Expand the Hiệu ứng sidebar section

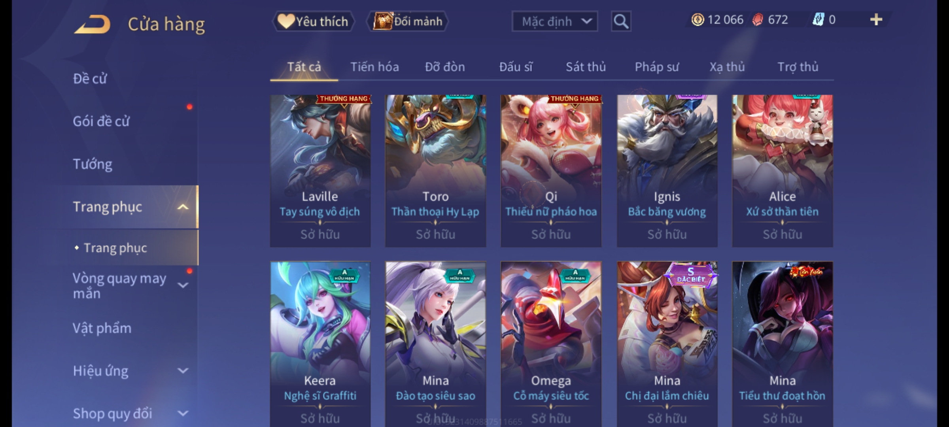(x=183, y=371)
